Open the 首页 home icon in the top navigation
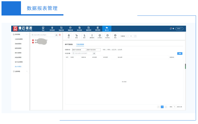Image resolution: width=198 pixels, height=124 pixels. [x=43, y=28]
